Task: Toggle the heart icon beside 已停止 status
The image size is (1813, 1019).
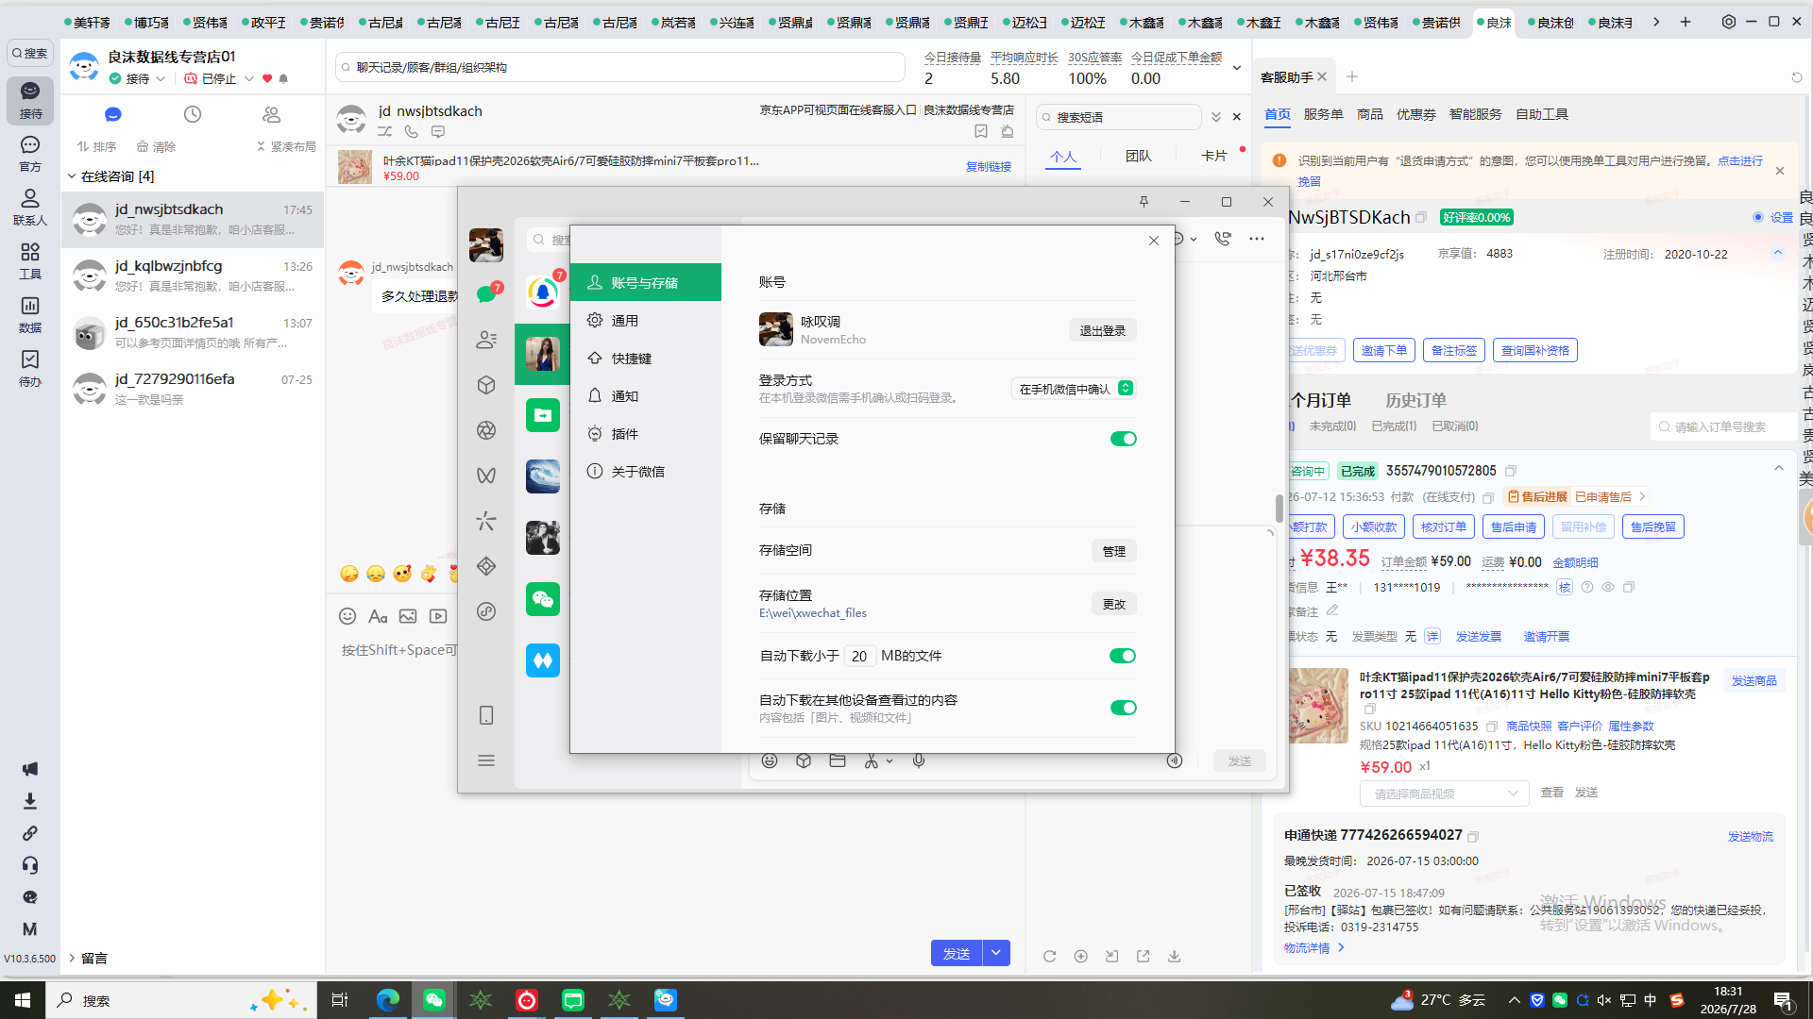Action: coord(267,78)
